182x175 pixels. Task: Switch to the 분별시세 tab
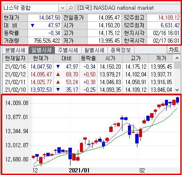tap(15, 50)
